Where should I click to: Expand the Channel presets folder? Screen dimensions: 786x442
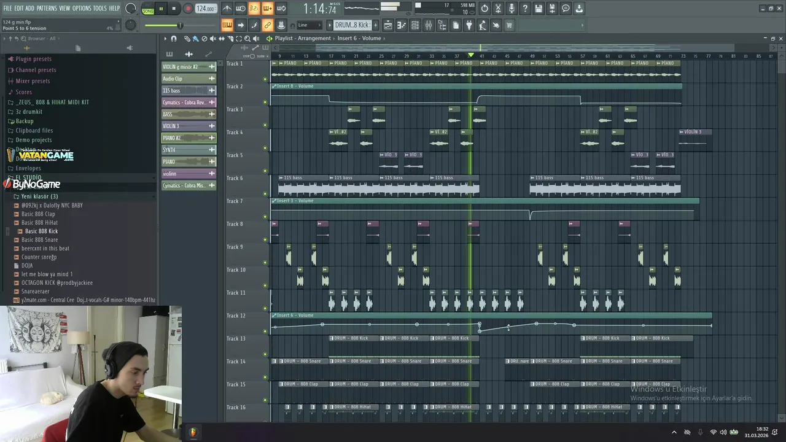(36, 70)
